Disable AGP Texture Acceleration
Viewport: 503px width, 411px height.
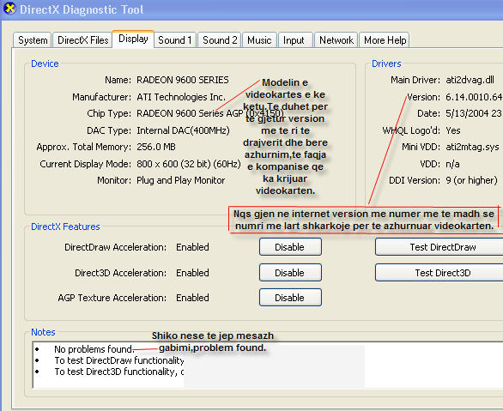290,298
